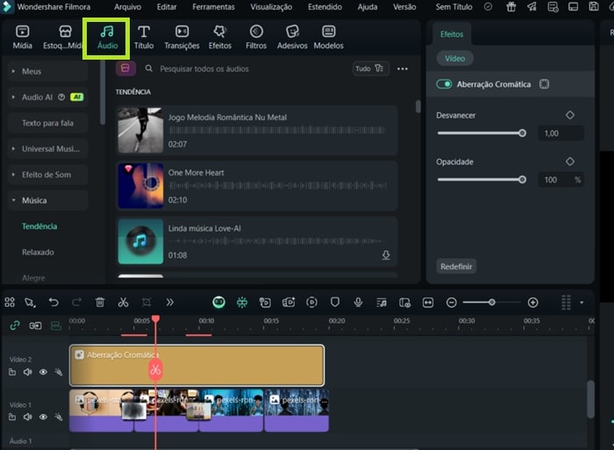Open the dropdown arrow beside layout grid
The image size is (614, 450).
pyautogui.click(x=582, y=303)
